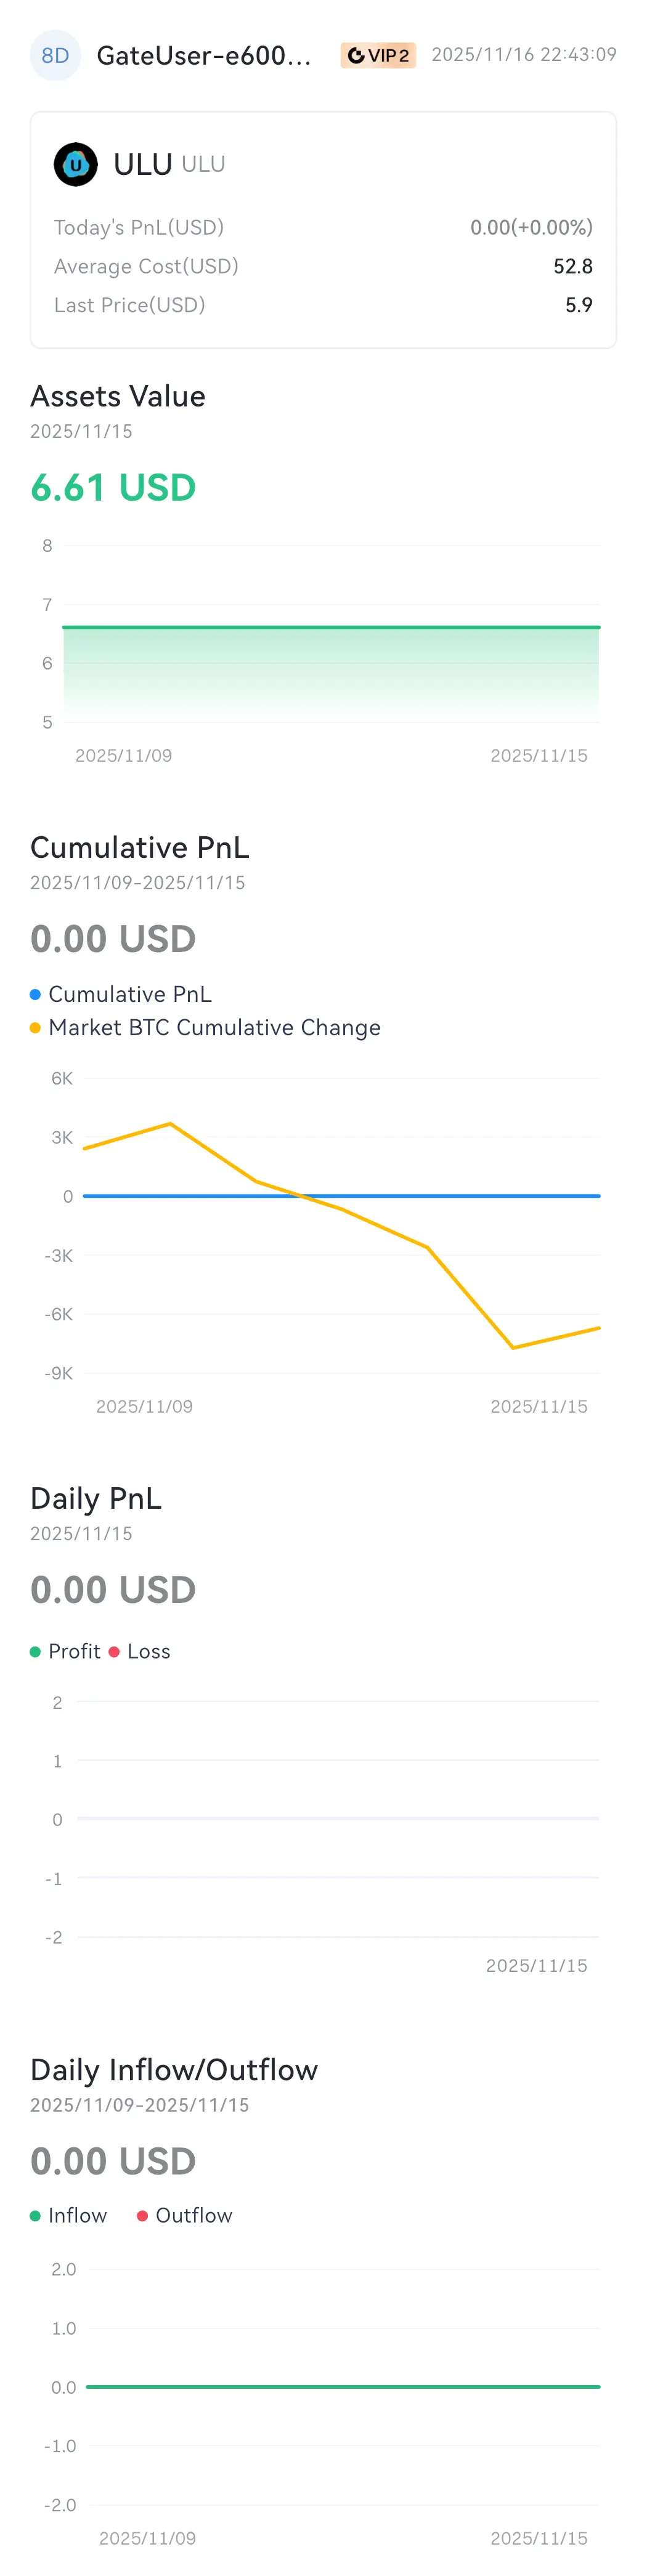647x2576 pixels.
Task: Click the ULU coin logo icon
Action: [x=76, y=164]
